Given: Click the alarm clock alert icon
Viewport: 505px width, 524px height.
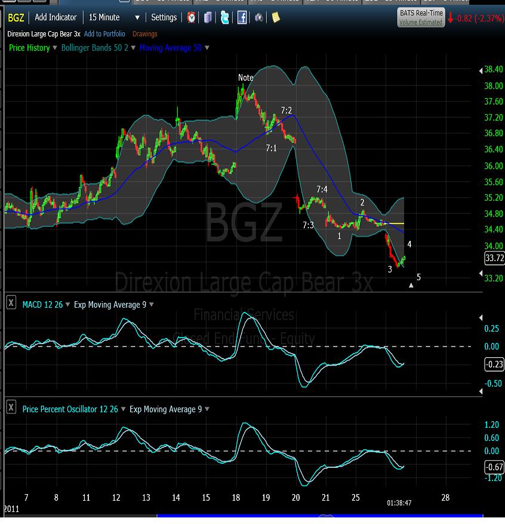Looking at the screenshot, I should tap(191, 17).
